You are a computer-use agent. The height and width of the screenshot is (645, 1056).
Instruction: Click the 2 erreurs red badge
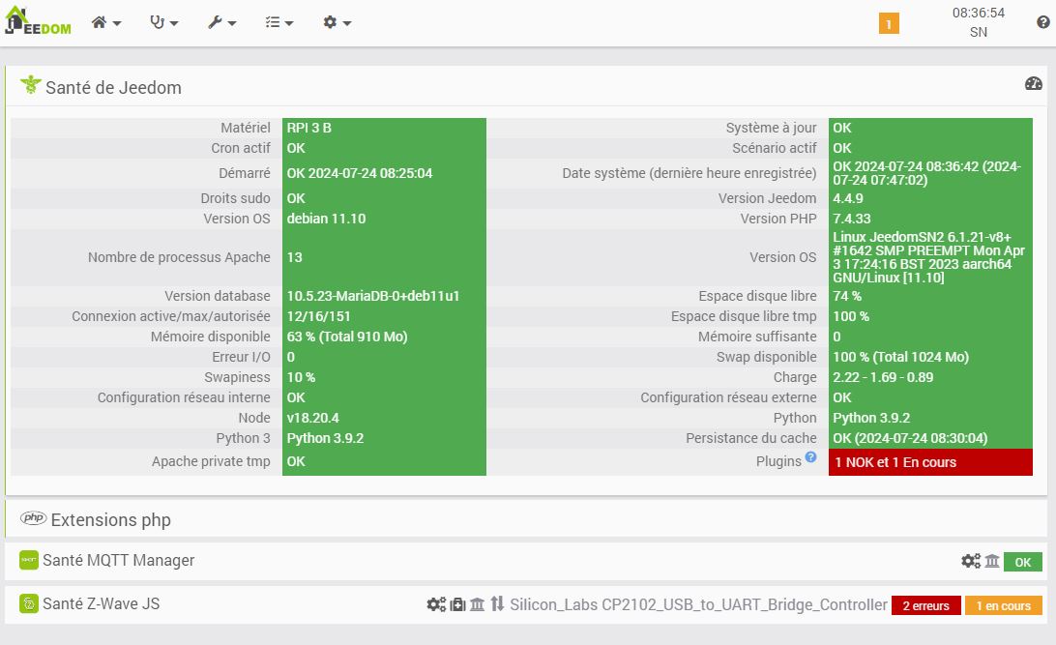(x=926, y=606)
